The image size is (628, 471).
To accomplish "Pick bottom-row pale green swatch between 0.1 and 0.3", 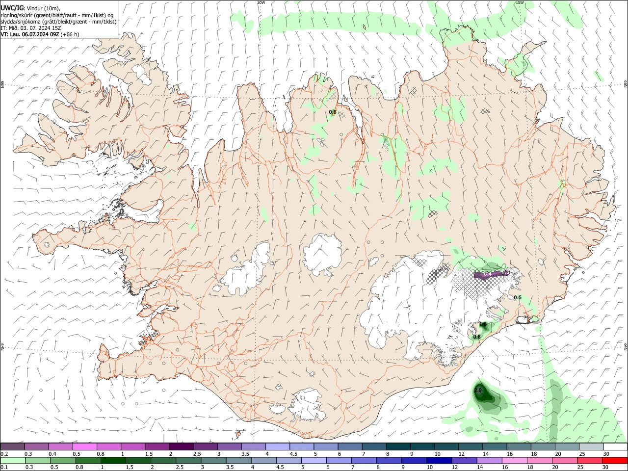I will click(12, 460).
